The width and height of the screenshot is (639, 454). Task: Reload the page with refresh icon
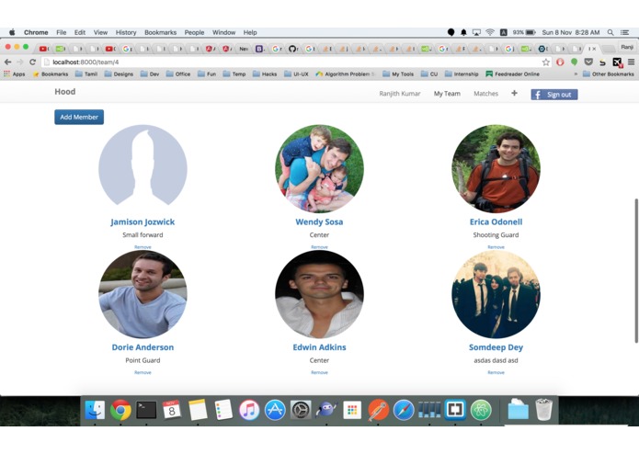coord(32,62)
